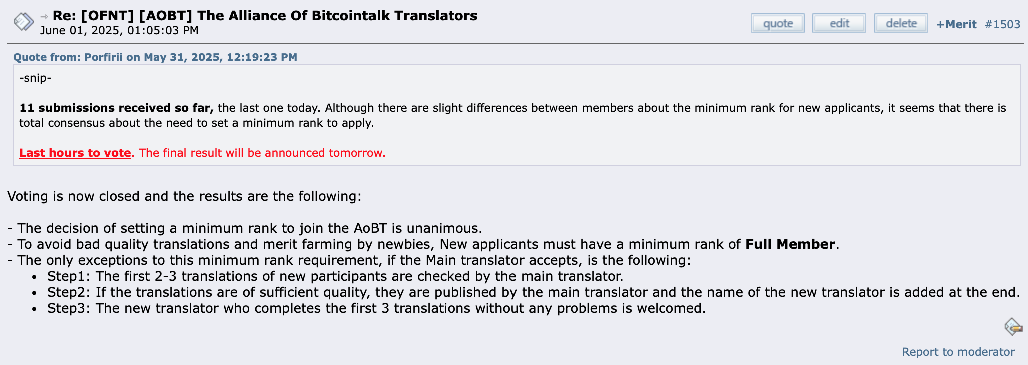This screenshot has width=1028, height=365.
Task: Click the -snip- text in the quote
Action: tap(35, 78)
